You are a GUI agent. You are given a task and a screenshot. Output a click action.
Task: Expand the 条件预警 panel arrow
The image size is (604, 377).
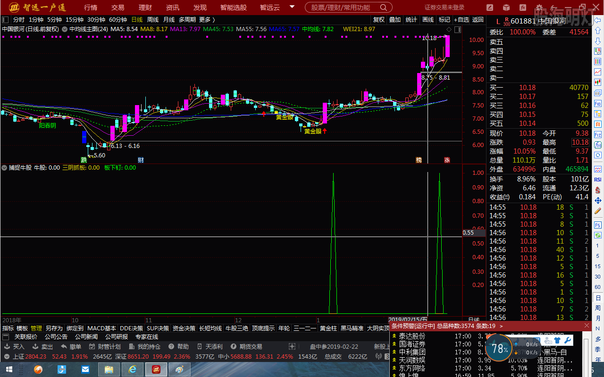[x=501, y=326]
